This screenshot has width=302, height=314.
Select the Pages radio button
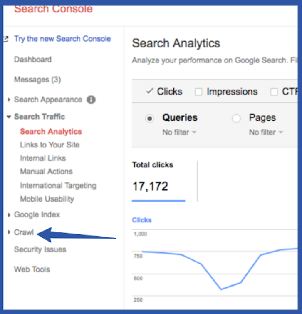point(236,118)
